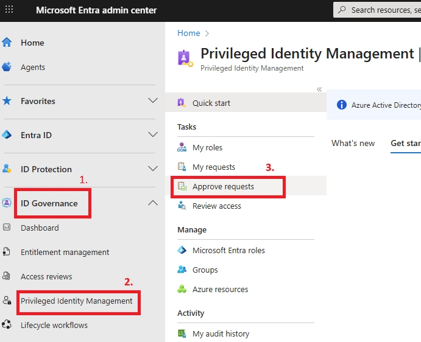Click the Access reviews icon
Viewport: 421px width, 342px height.
coord(6,276)
